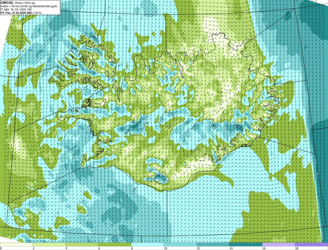Click the legend scale label "10"

pos(166,248)
